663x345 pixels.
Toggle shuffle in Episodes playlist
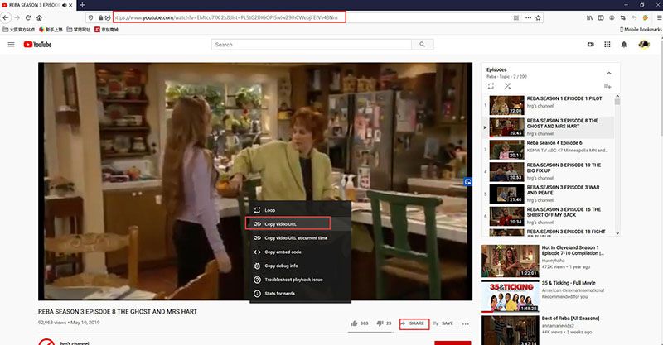tap(507, 86)
